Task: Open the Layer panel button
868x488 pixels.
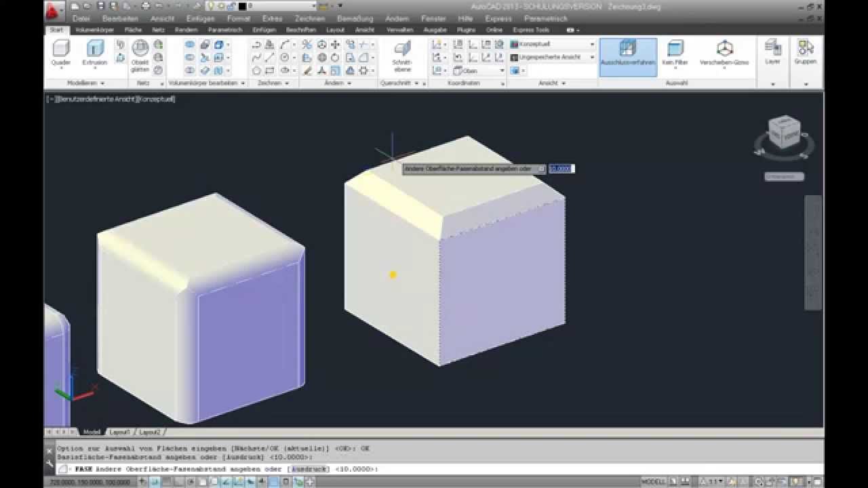Action: pos(772,53)
